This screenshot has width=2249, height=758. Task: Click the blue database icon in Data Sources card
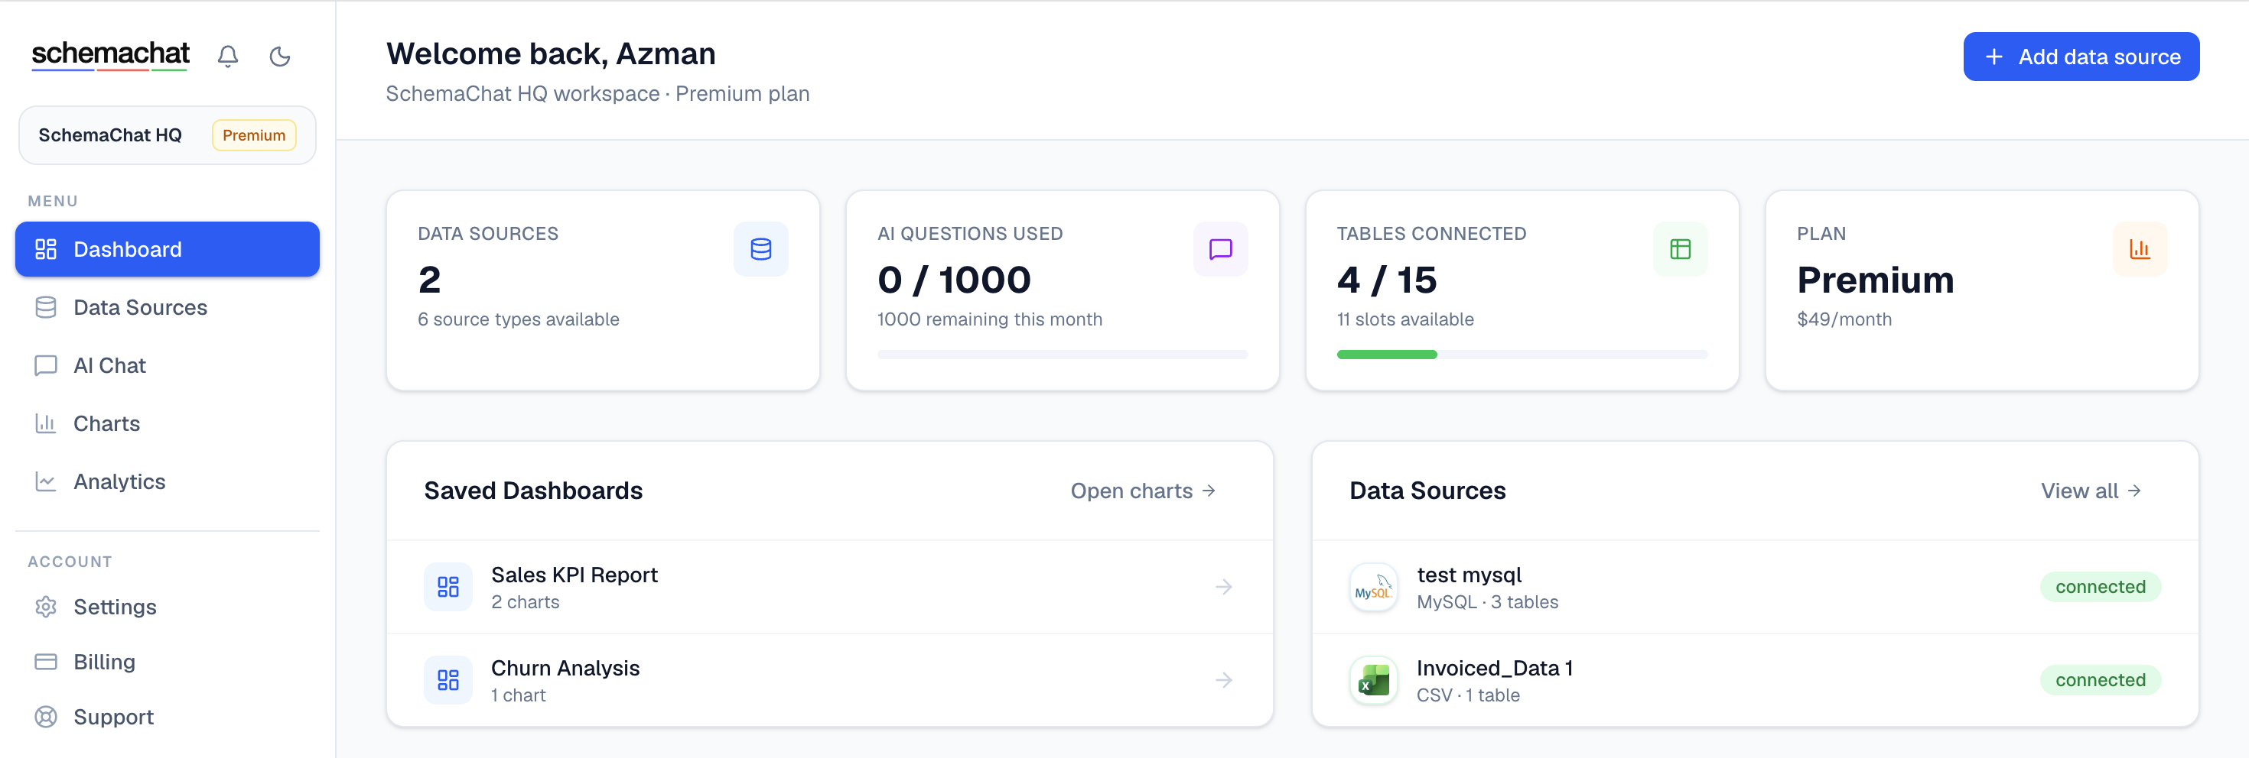pyautogui.click(x=760, y=249)
